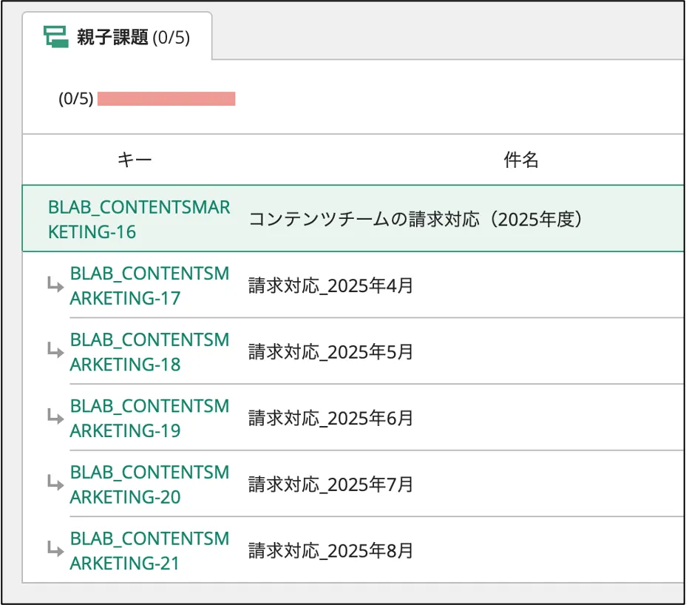
Task: Open issue key BLAB_CONTENTSMARKETING-19
Action: 149,418
